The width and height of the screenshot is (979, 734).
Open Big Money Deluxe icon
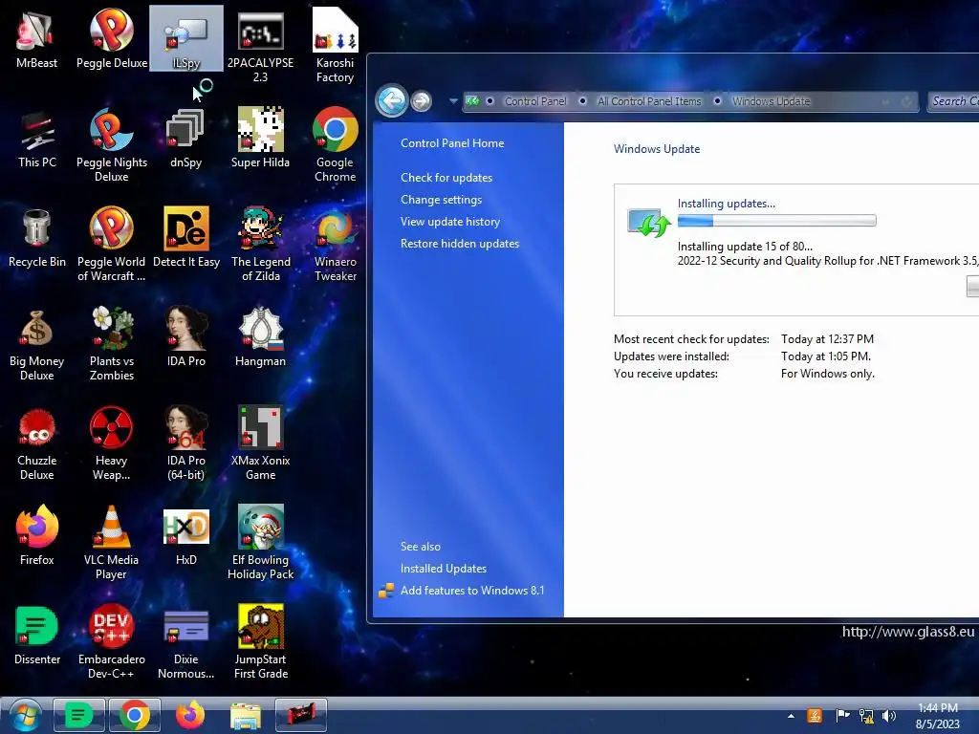pos(37,344)
